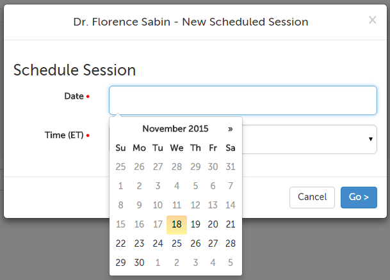Pick November 19 as the date
The height and width of the screenshot is (280, 390).
coord(195,224)
